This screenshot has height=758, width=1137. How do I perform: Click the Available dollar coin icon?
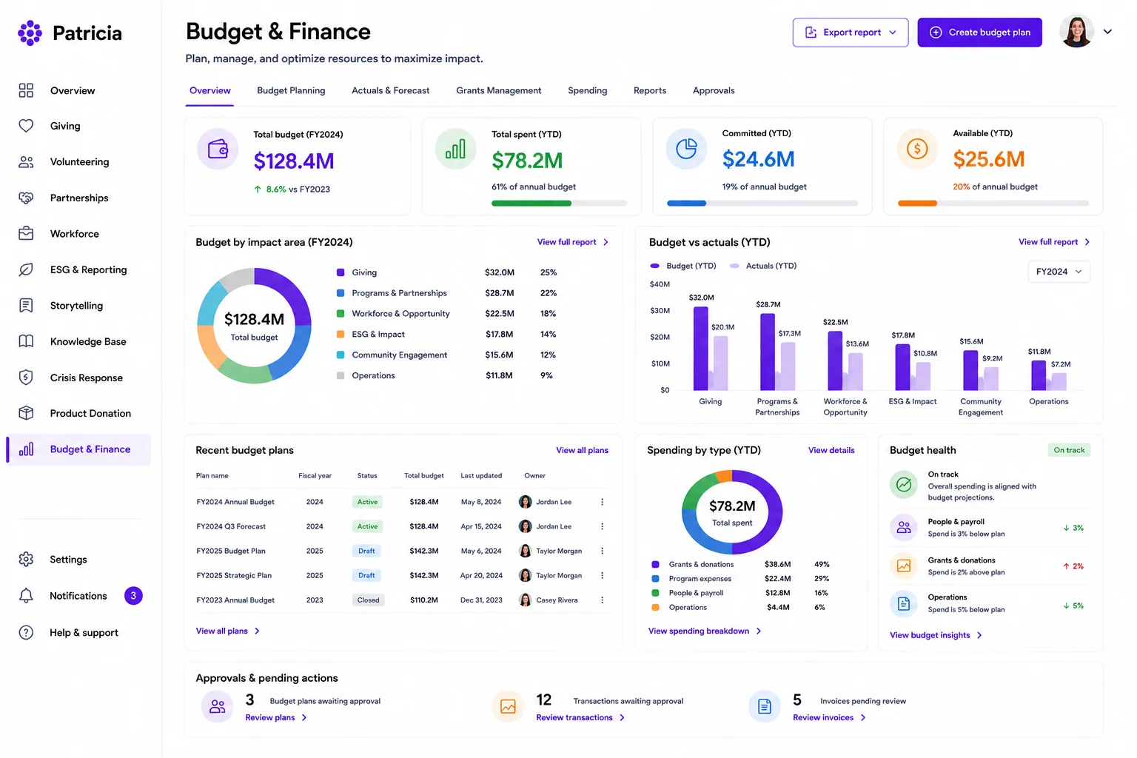(x=917, y=149)
